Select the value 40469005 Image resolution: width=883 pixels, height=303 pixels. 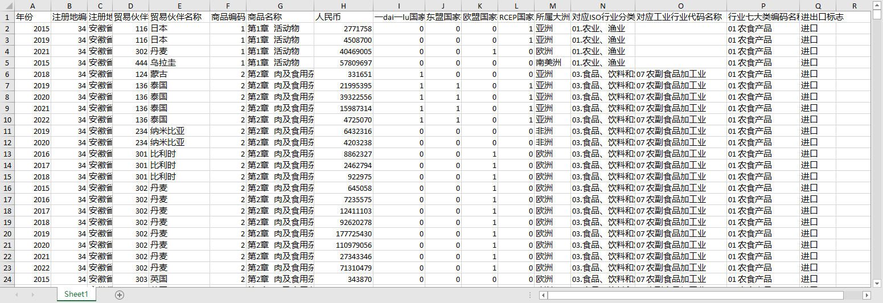[x=343, y=51]
